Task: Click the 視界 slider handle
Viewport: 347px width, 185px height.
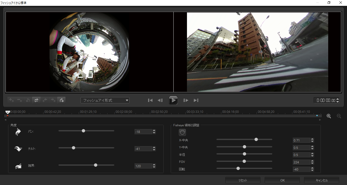Action: pos(96,165)
